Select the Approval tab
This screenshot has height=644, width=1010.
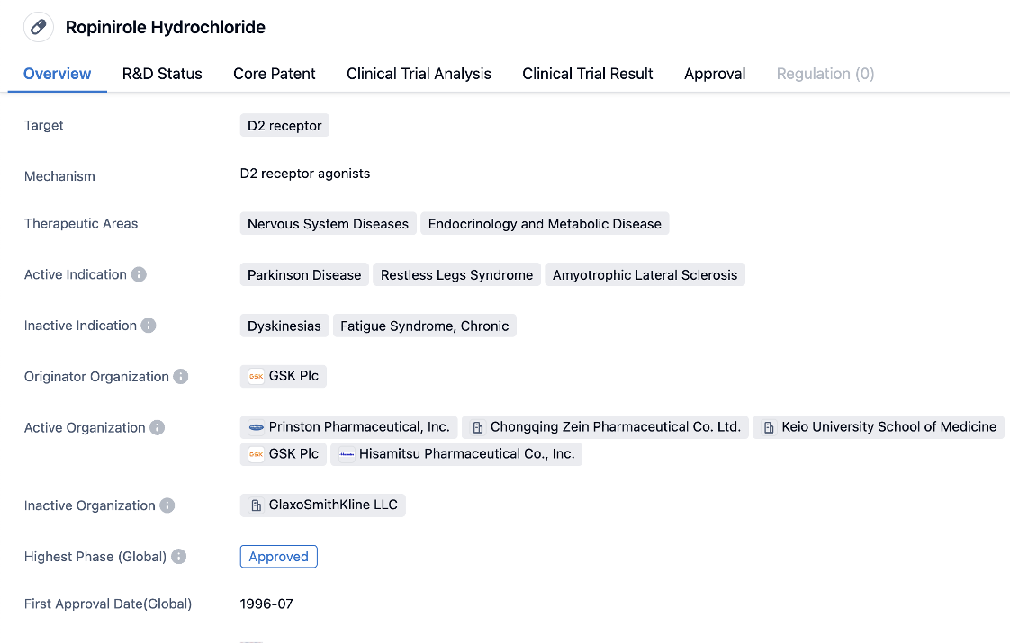[715, 74]
